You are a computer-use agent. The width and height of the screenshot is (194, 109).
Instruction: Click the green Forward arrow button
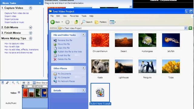[x=67, y=22]
